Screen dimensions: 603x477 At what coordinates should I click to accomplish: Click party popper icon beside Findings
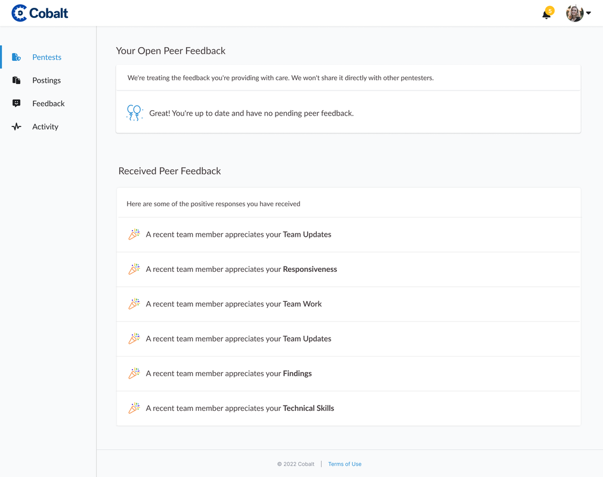tap(134, 373)
